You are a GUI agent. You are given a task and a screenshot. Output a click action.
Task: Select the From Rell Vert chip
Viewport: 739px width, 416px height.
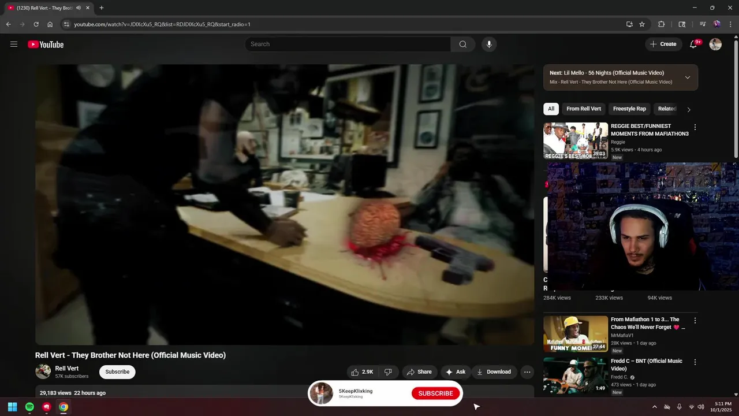[584, 109]
